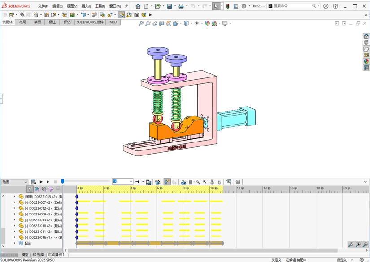Toggle the timeline tree filter button
Viewport: 370px width, 262px height.
[30, 189]
